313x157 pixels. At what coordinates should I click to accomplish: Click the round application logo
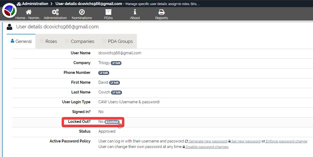(x=9, y=11)
